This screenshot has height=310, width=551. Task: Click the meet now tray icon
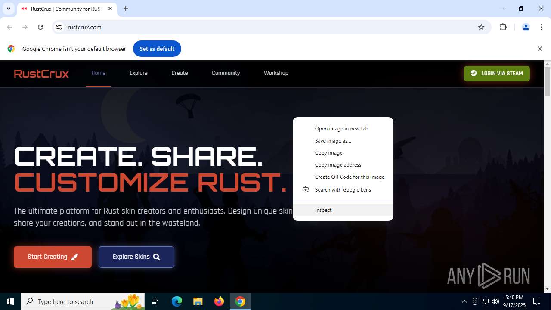click(x=475, y=301)
